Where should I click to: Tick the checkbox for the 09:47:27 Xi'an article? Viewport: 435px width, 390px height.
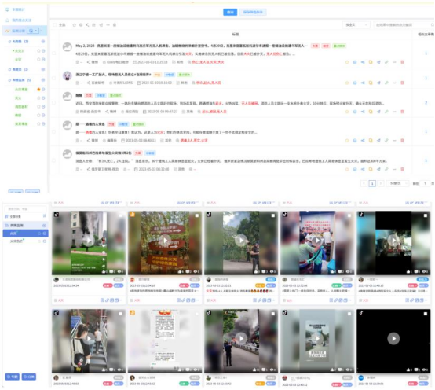tap(54, 103)
